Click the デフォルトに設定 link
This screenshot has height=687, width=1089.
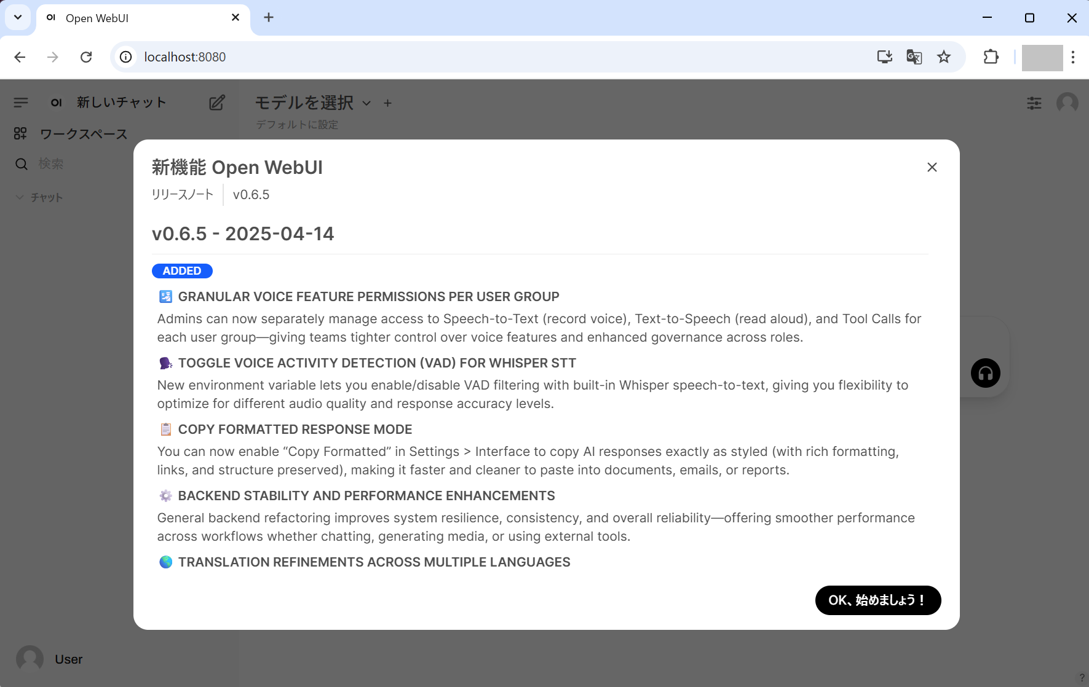coord(297,125)
